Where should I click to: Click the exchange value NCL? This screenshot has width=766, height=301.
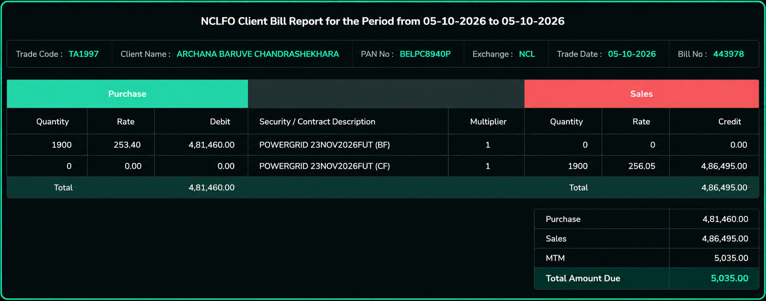pos(527,54)
